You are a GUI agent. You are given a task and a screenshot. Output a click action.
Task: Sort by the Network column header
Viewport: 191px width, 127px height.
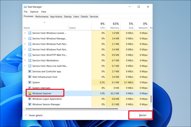[142, 26]
